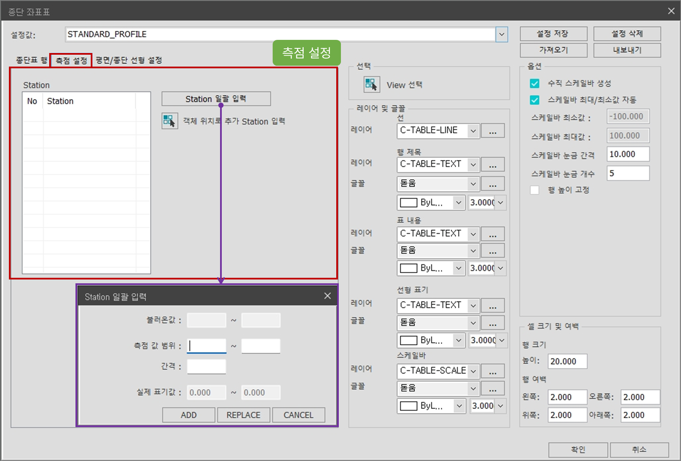The height and width of the screenshot is (461, 681).
Task: Open the 선형 표기 레이어 dropdown
Action: point(473,305)
